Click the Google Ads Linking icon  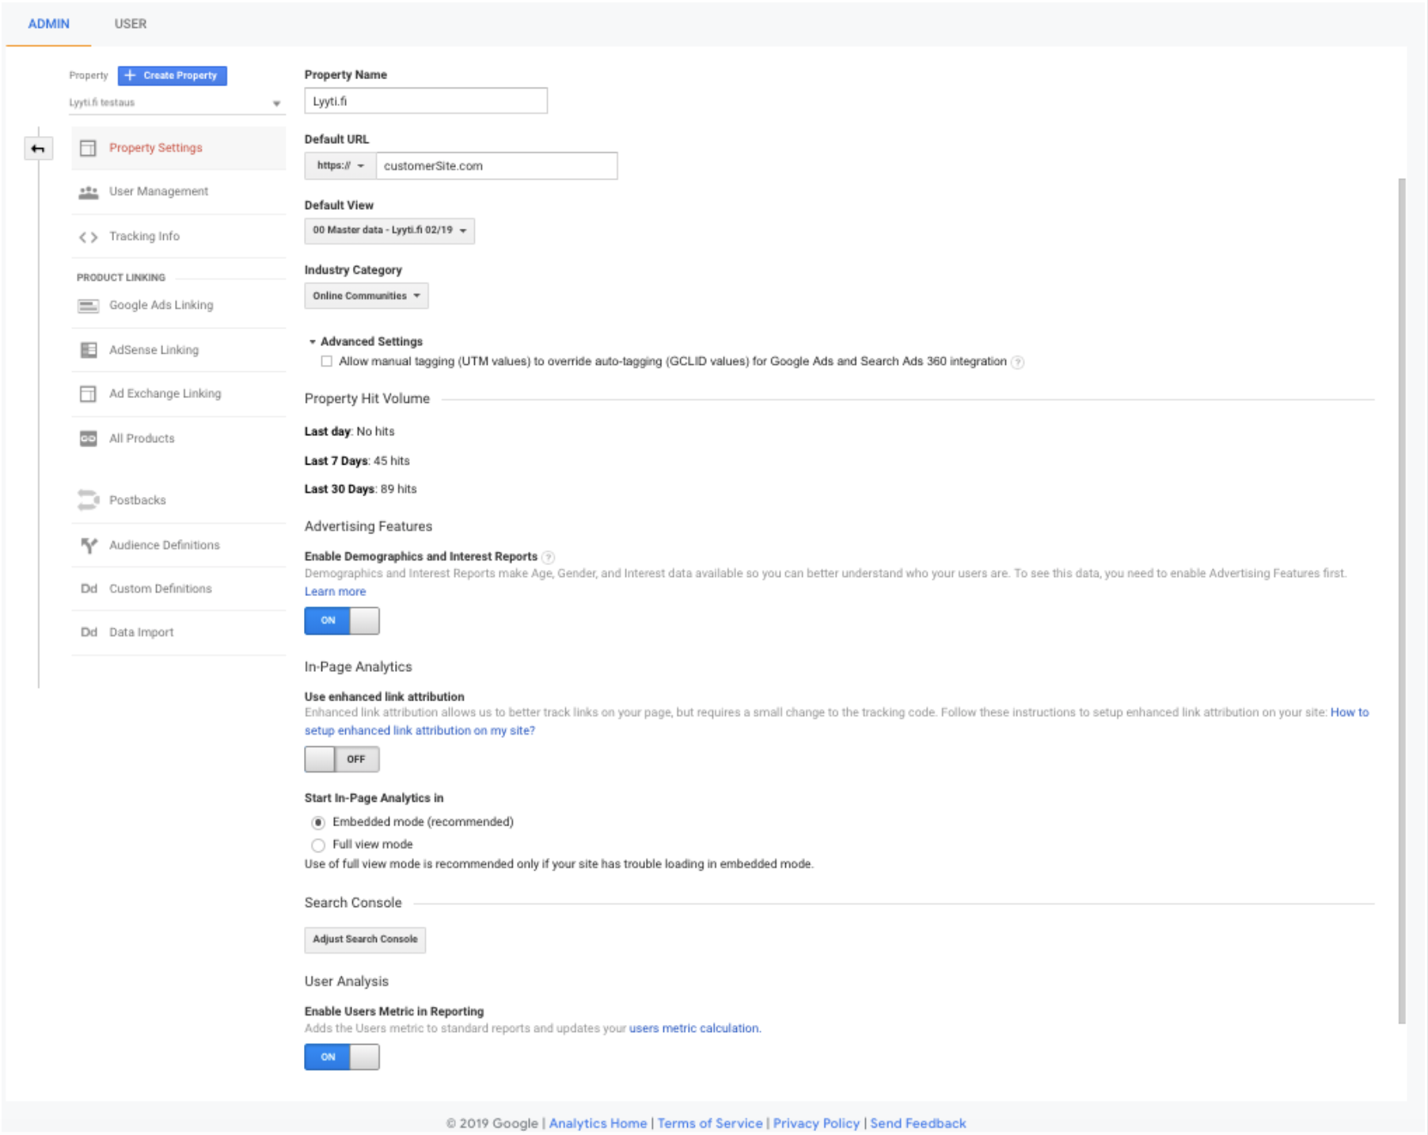pos(88,306)
